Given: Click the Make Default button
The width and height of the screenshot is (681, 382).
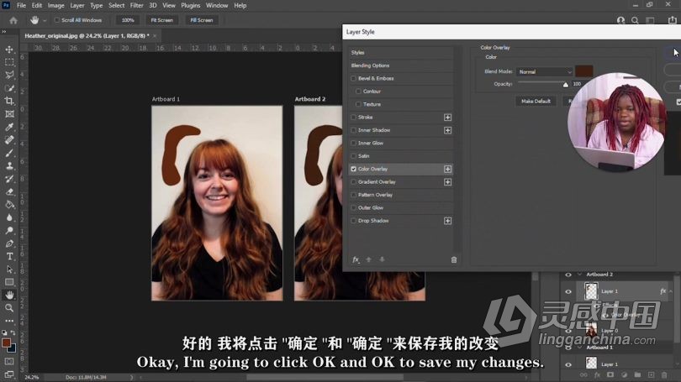Looking at the screenshot, I should pos(536,102).
